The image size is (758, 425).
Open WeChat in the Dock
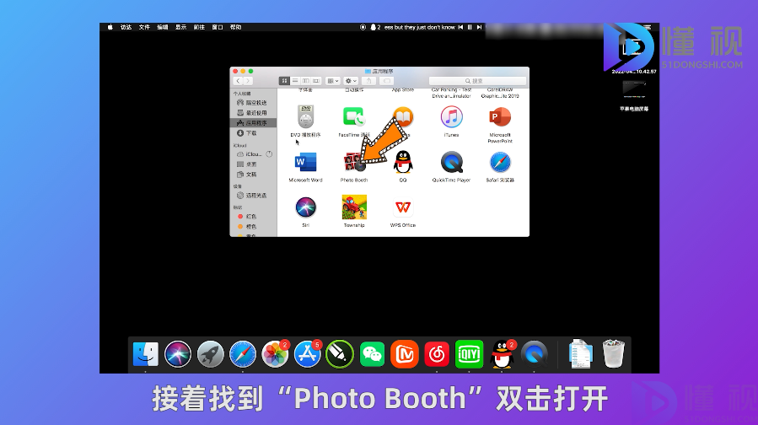coord(372,354)
